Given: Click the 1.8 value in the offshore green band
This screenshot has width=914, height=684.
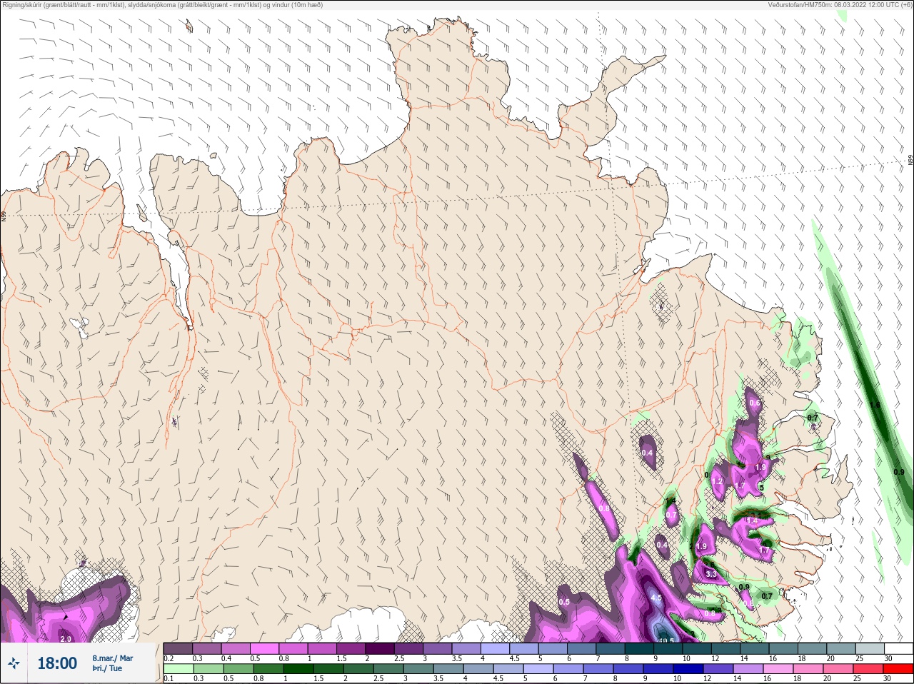Looking at the screenshot, I should 875,405.
